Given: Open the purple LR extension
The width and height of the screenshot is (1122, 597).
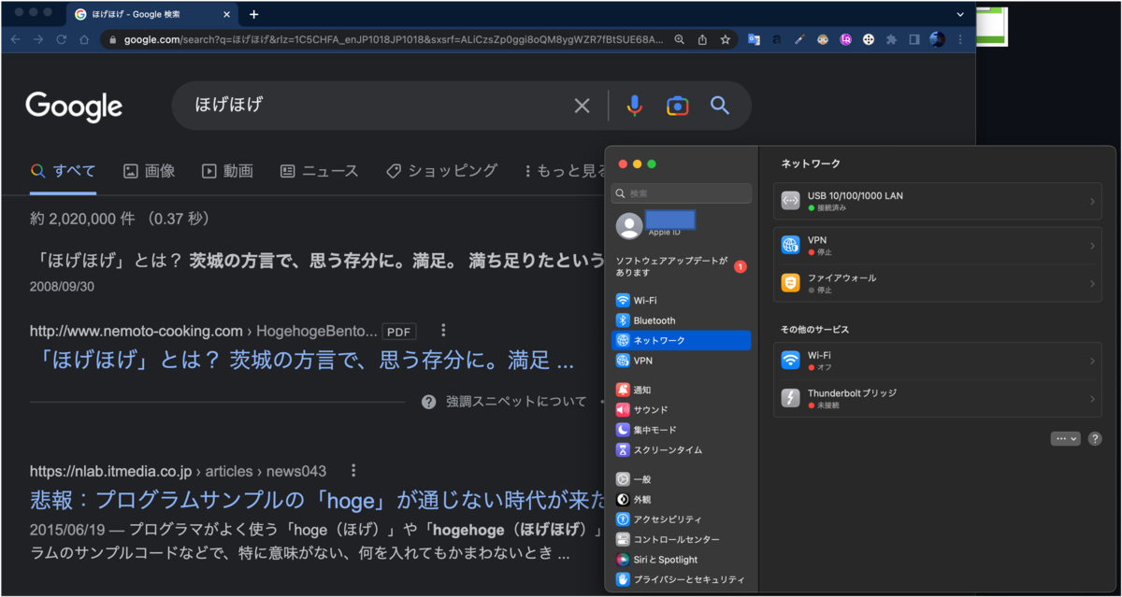Looking at the screenshot, I should (x=845, y=39).
